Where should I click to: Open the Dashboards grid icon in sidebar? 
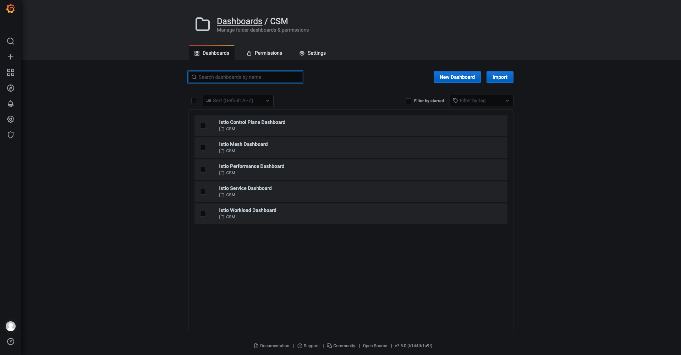click(11, 72)
